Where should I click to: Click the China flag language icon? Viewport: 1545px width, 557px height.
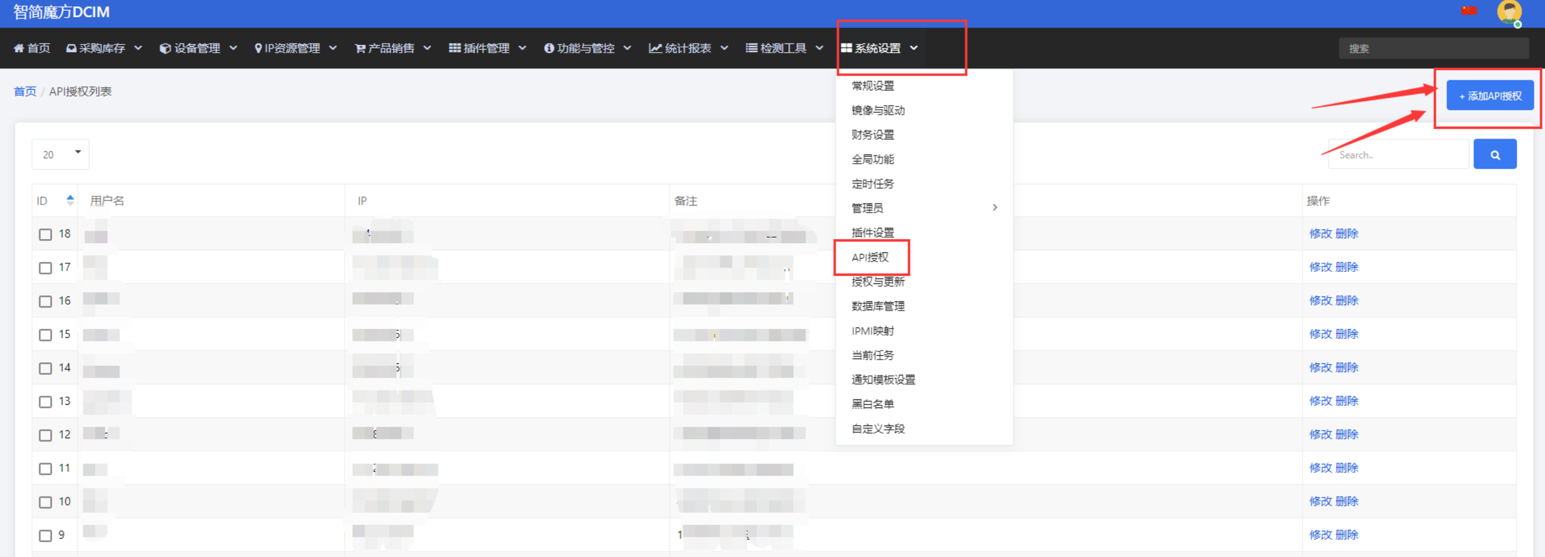click(x=1469, y=10)
